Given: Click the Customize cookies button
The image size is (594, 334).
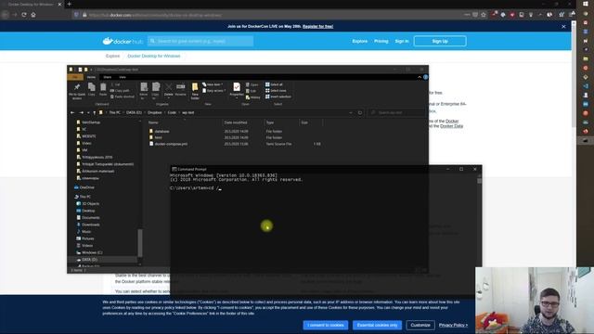Looking at the screenshot, I should [420, 325].
